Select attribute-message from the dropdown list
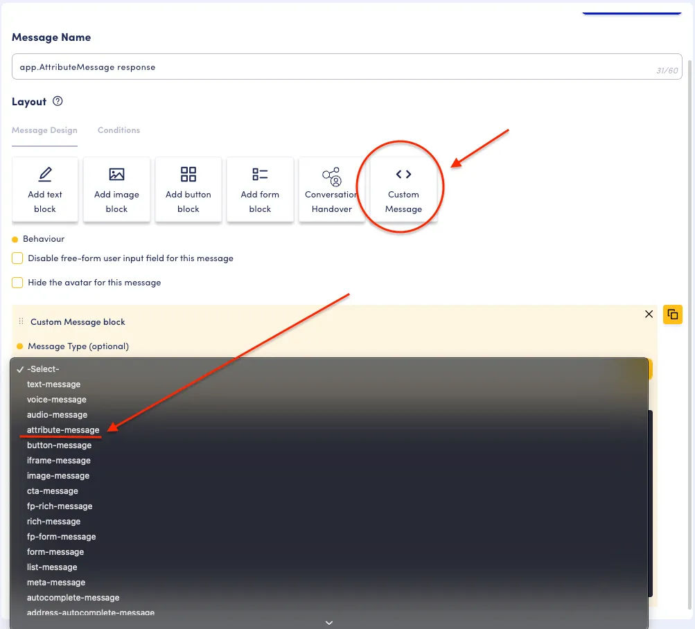The image size is (695, 629). (329, 430)
